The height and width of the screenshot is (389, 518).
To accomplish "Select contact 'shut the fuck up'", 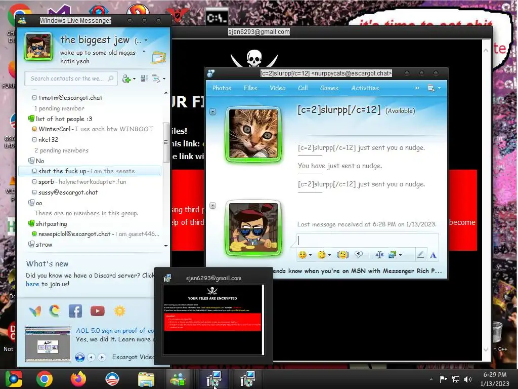I will [90, 171].
